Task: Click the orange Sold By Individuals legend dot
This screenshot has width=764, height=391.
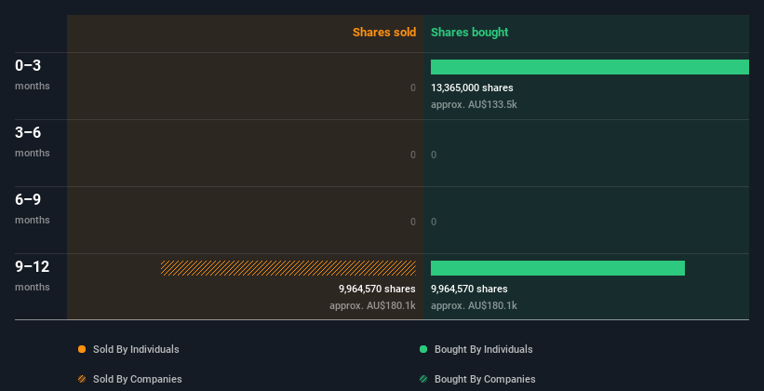Action: point(82,349)
